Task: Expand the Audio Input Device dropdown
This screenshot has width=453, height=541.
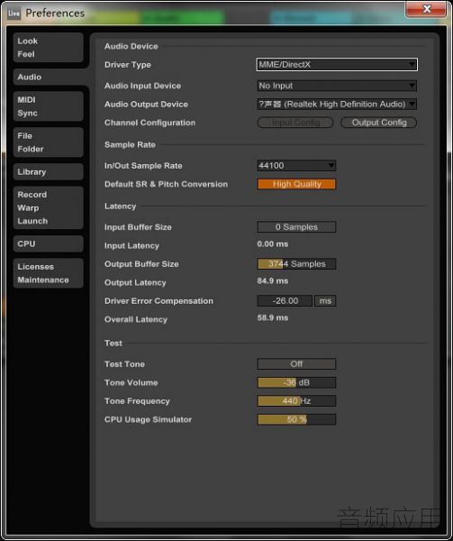Action: pyautogui.click(x=337, y=86)
